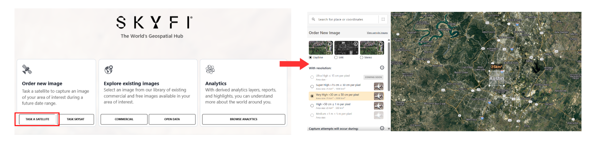The image size is (589, 153).
Task: Click the info icon next to With resolution
Action: tap(382, 68)
